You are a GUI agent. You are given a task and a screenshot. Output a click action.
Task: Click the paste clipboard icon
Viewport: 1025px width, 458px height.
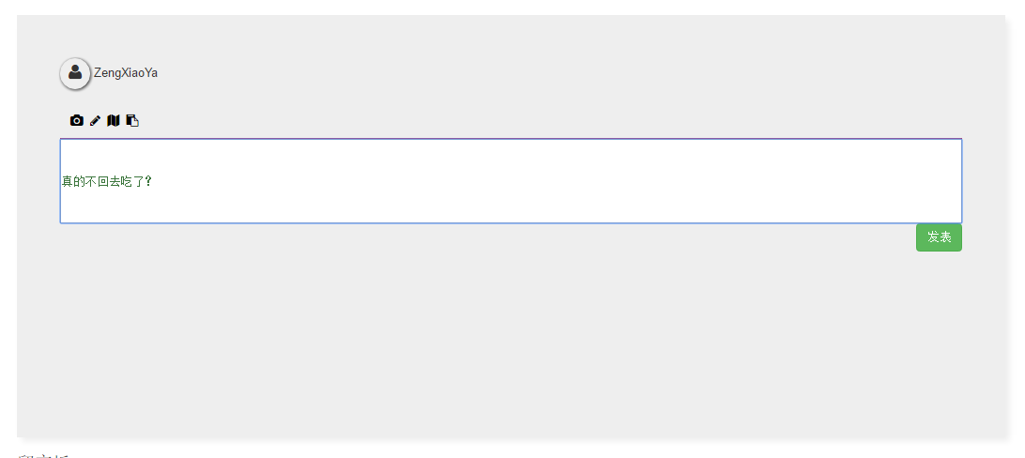pyautogui.click(x=132, y=120)
